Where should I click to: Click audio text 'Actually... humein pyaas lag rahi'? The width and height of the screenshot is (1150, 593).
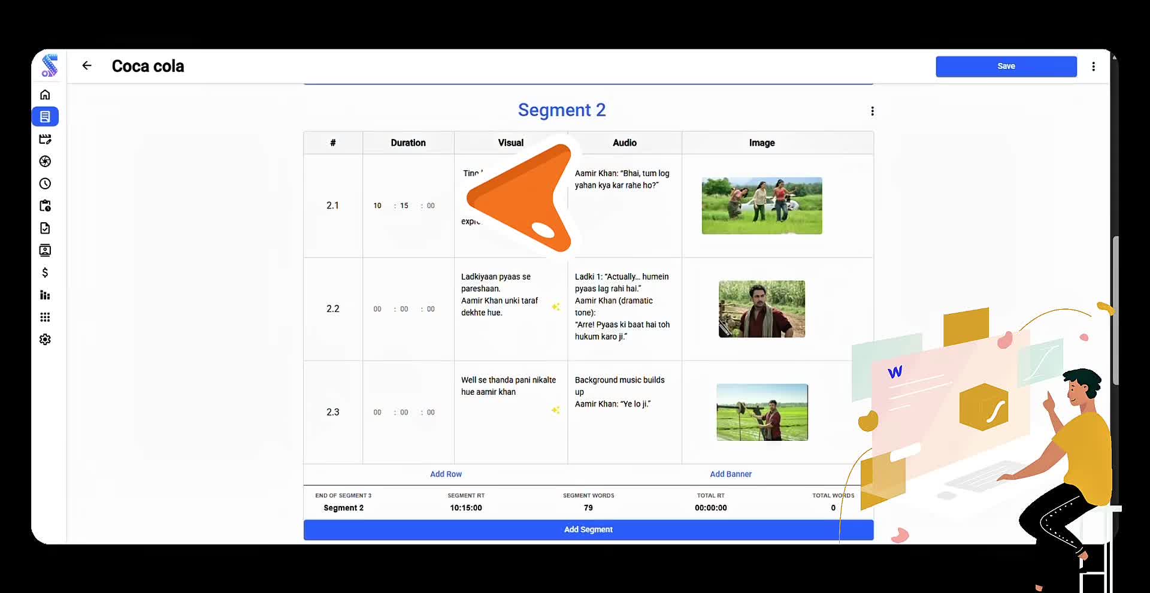(x=622, y=283)
